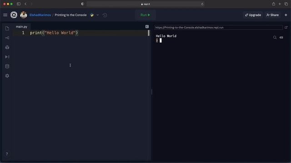This screenshot has height=163, width=291.
Task: Run the program with Run button
Action: [145, 15]
